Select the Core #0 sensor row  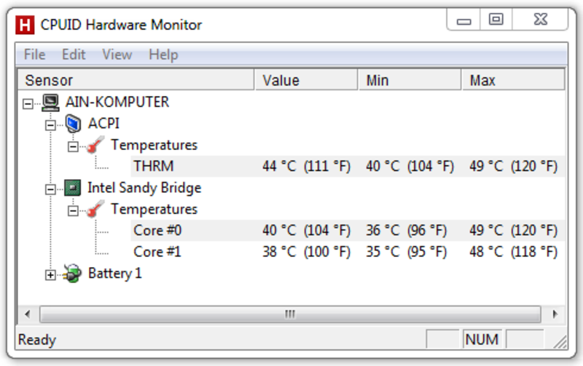coord(348,231)
